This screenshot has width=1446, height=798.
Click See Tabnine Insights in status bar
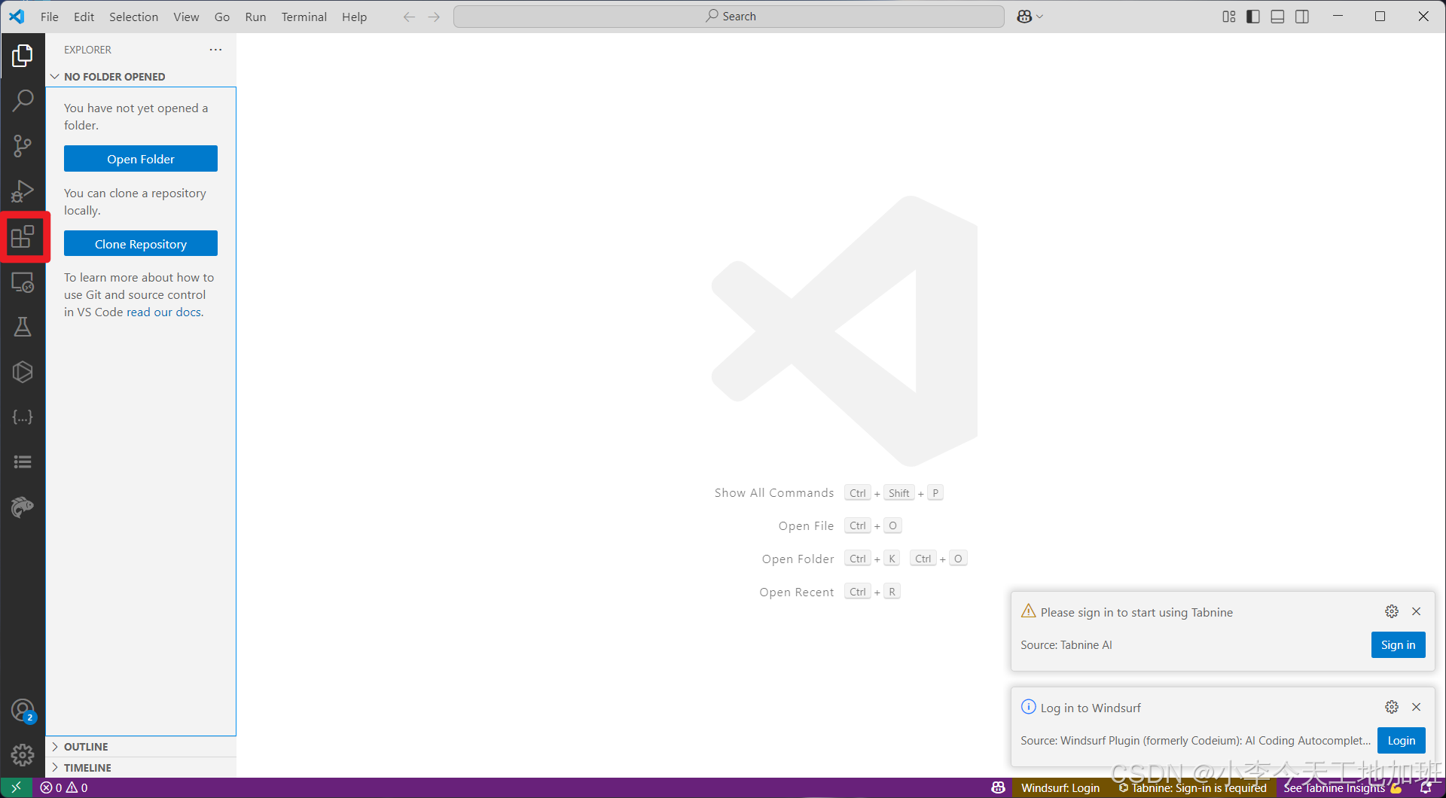(x=1342, y=787)
